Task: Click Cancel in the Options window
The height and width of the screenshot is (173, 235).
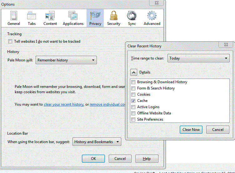Action: (120, 159)
